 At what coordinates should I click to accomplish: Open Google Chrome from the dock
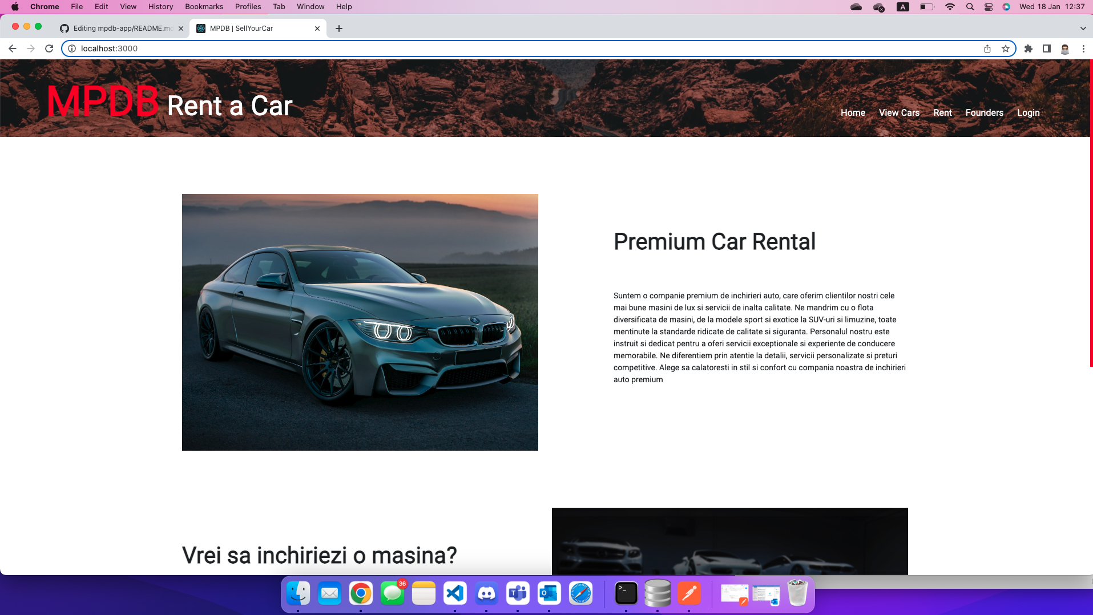pyautogui.click(x=361, y=594)
